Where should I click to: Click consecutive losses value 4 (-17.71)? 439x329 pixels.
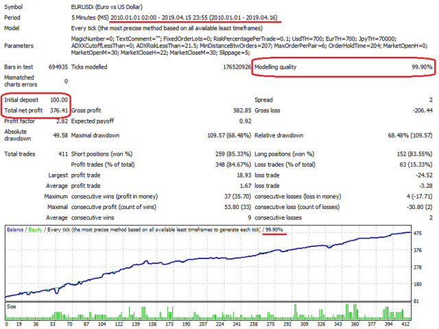[x=419, y=197]
